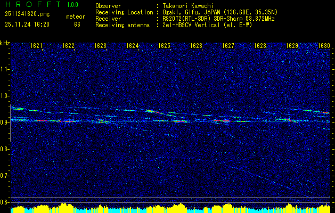Click the Receiving antenna label
Viewport: 335px width, 213px height.
pyautogui.click(x=122, y=25)
